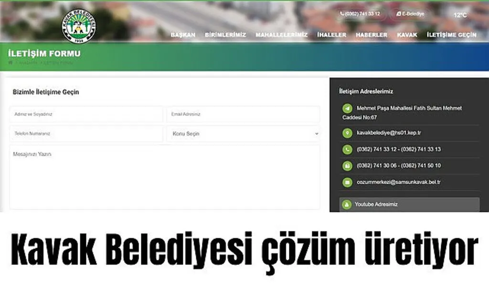
Task: Click into the Mesajınızı Yazın text area
Action: (165, 177)
